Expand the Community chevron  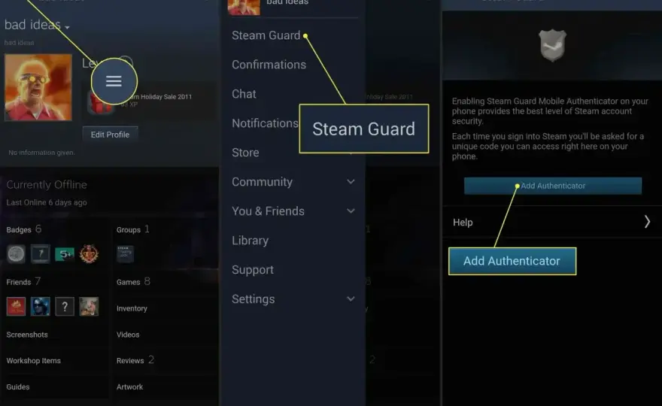[351, 182]
